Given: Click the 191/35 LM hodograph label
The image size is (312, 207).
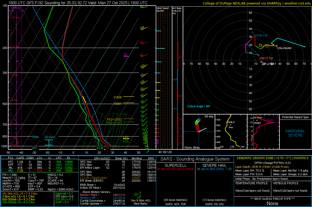Looking at the screenshot, I should click(260, 35).
